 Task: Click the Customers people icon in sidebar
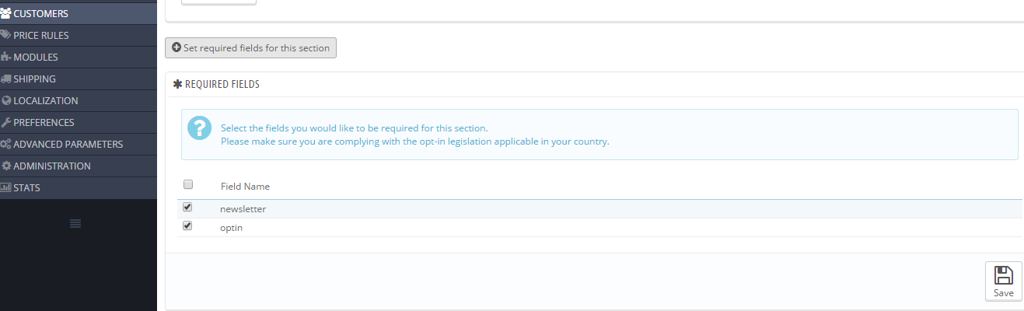click(6, 13)
